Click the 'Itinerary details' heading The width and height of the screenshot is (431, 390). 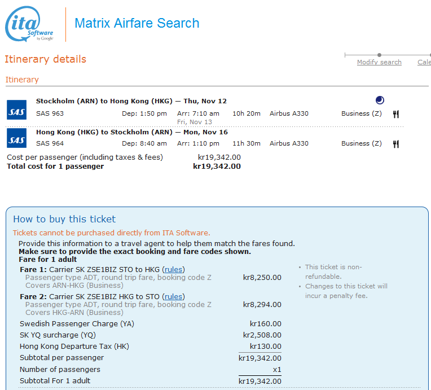pyautogui.click(x=45, y=59)
